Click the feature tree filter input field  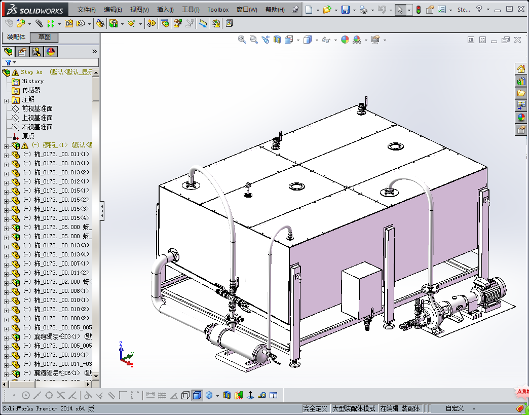click(x=51, y=62)
